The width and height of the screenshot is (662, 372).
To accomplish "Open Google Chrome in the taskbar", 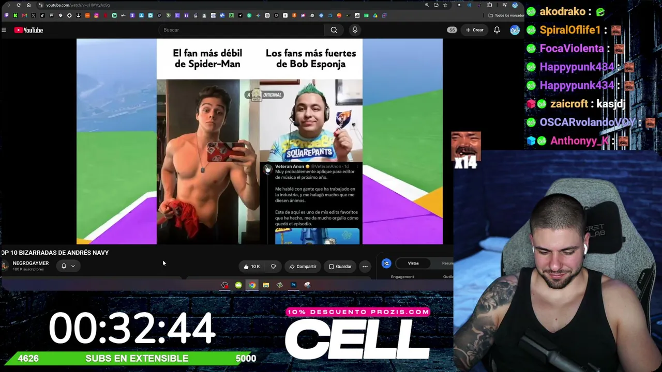I will coord(252,285).
